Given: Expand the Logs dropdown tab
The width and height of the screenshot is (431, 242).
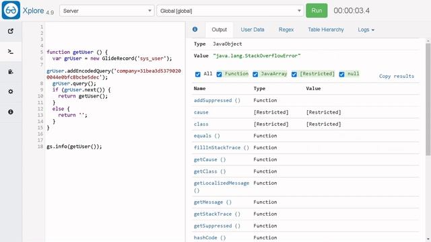Looking at the screenshot, I should pos(366,30).
